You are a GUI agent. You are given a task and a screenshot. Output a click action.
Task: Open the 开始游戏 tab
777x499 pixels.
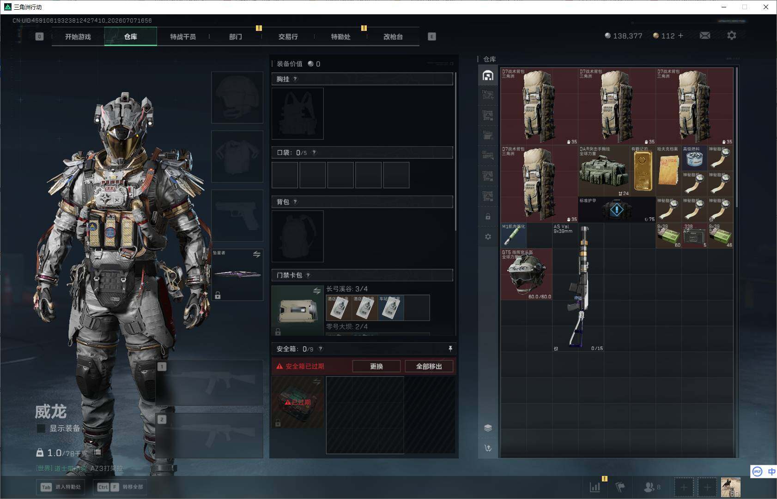[x=78, y=36]
